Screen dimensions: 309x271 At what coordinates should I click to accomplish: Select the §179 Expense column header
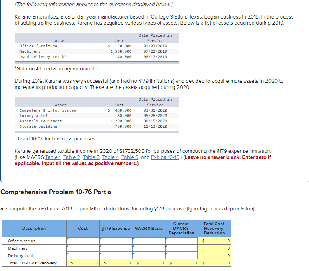(x=116, y=229)
